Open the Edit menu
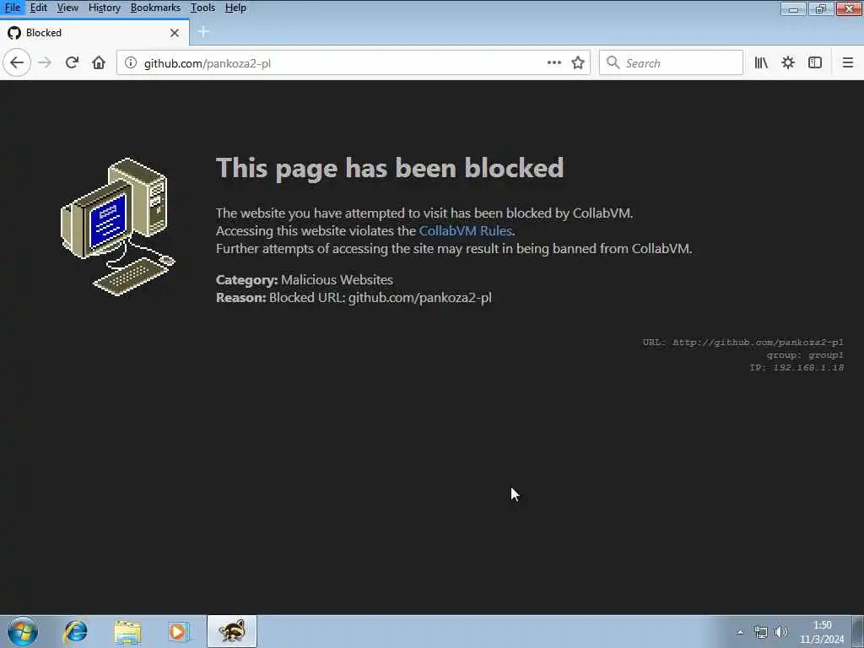Screen dimensions: 864x648 (38, 8)
